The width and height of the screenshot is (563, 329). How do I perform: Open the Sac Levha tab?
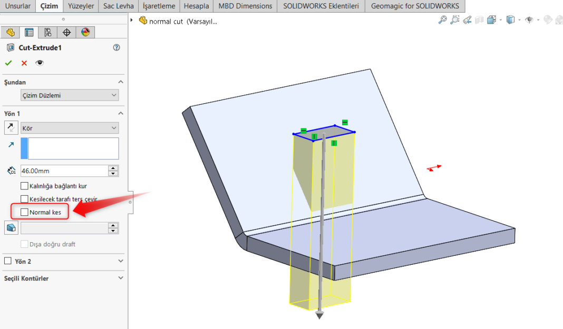tap(119, 6)
